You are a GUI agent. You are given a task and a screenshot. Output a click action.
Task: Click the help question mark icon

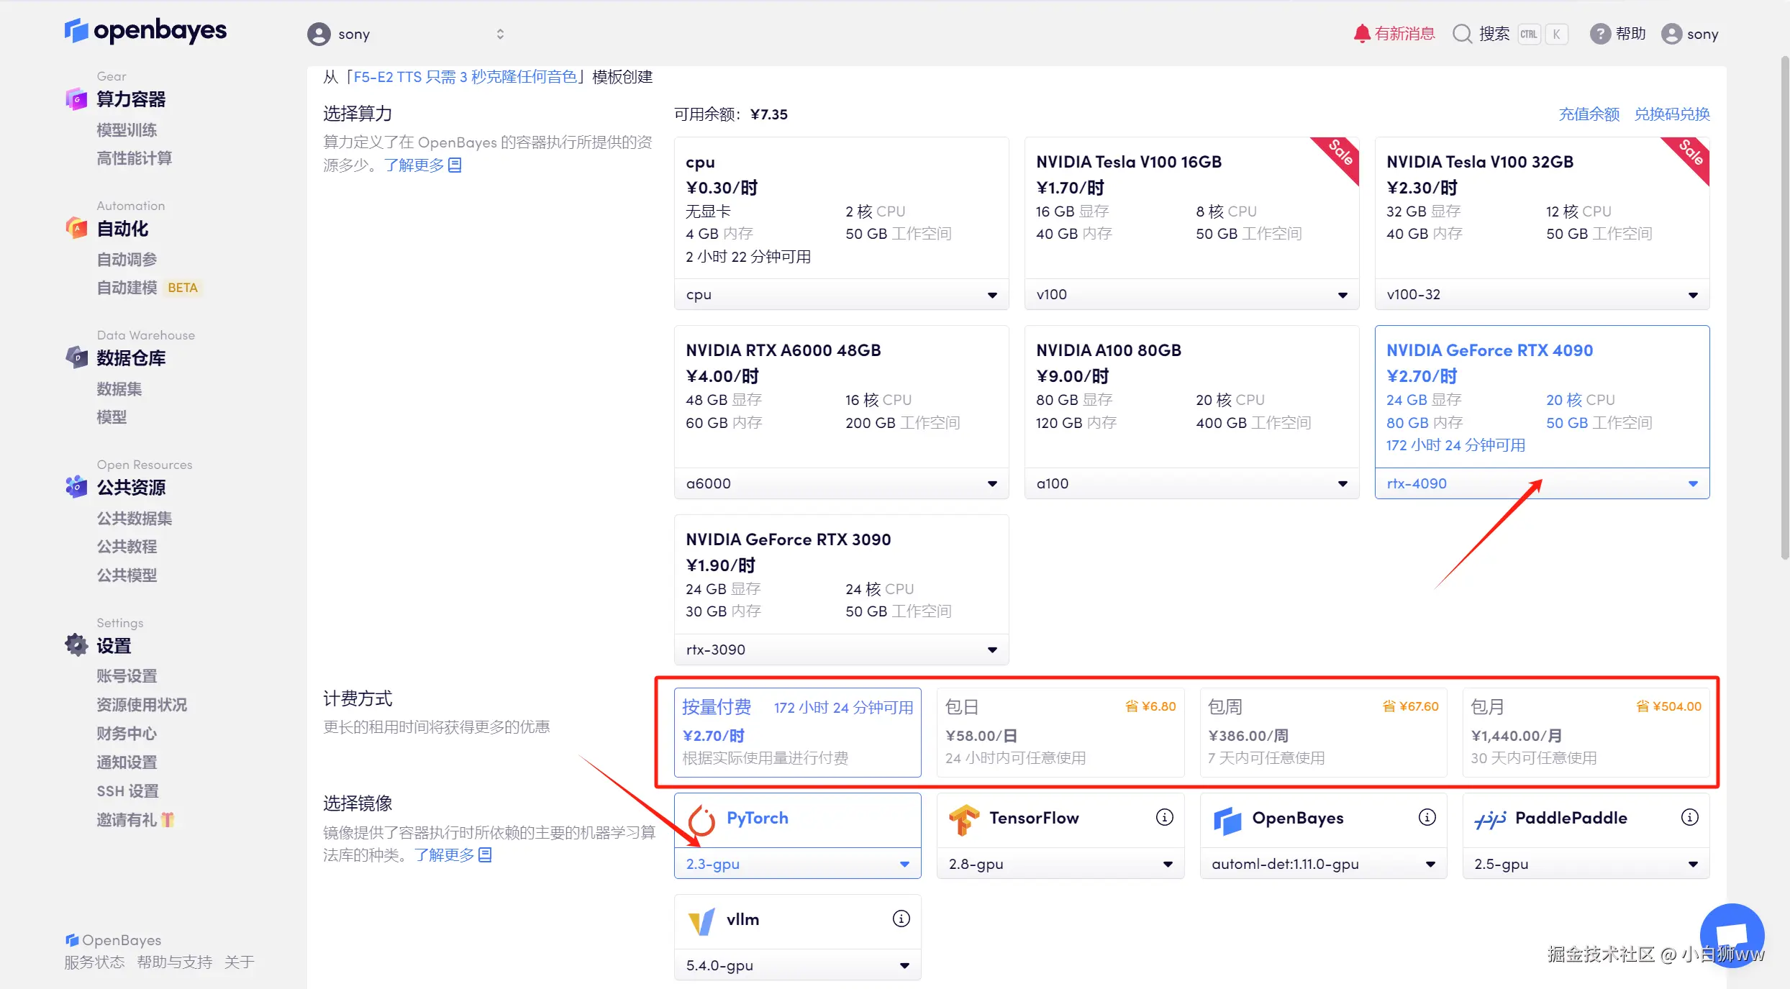pos(1599,34)
